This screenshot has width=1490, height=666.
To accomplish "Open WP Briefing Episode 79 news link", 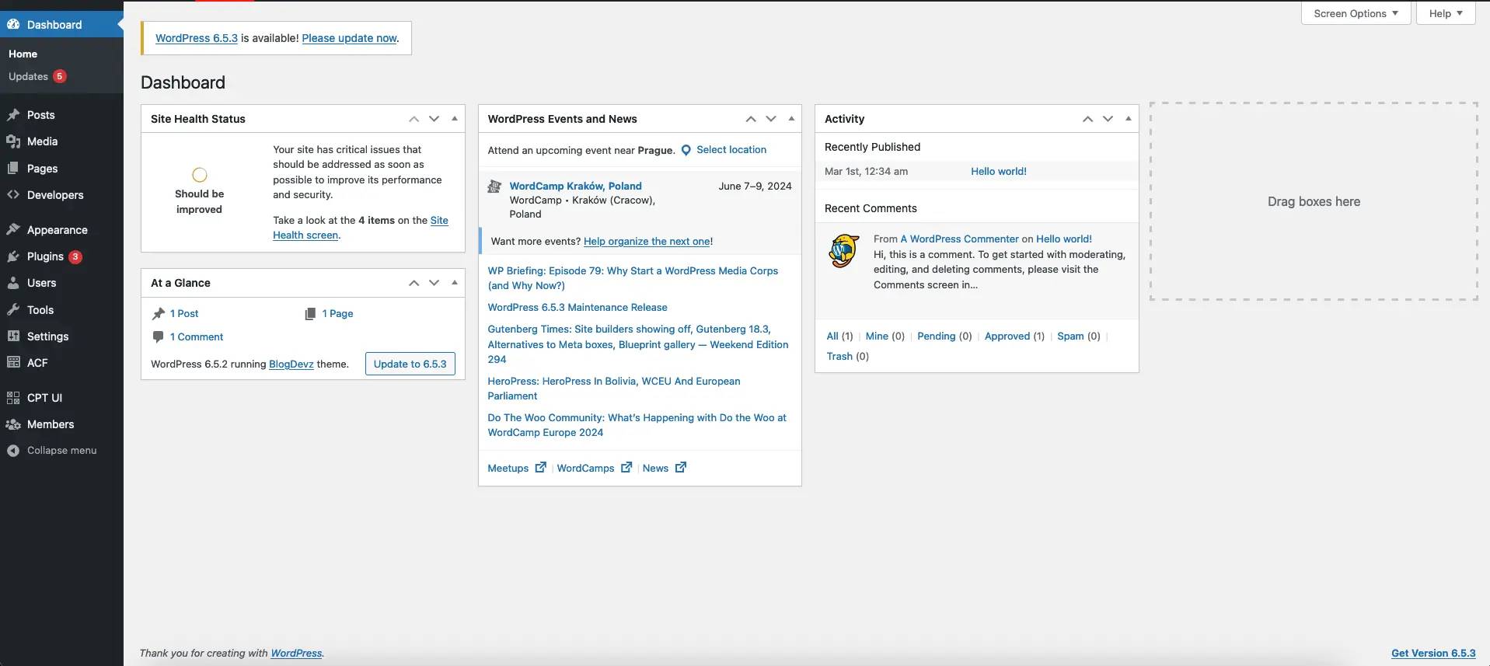I will 633,278.
